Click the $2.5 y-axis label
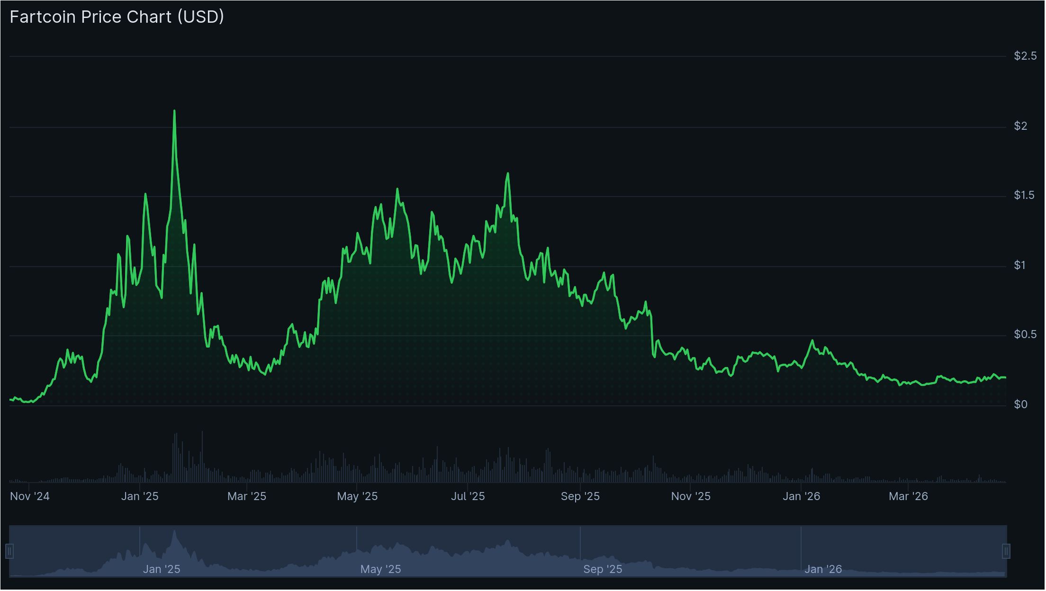The width and height of the screenshot is (1046, 591). pos(1025,56)
